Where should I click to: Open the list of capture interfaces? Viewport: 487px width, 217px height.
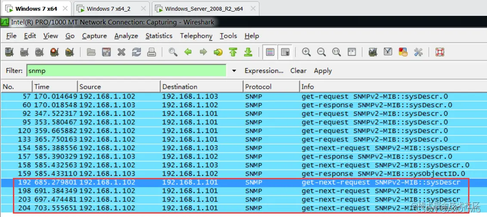pos(9,52)
